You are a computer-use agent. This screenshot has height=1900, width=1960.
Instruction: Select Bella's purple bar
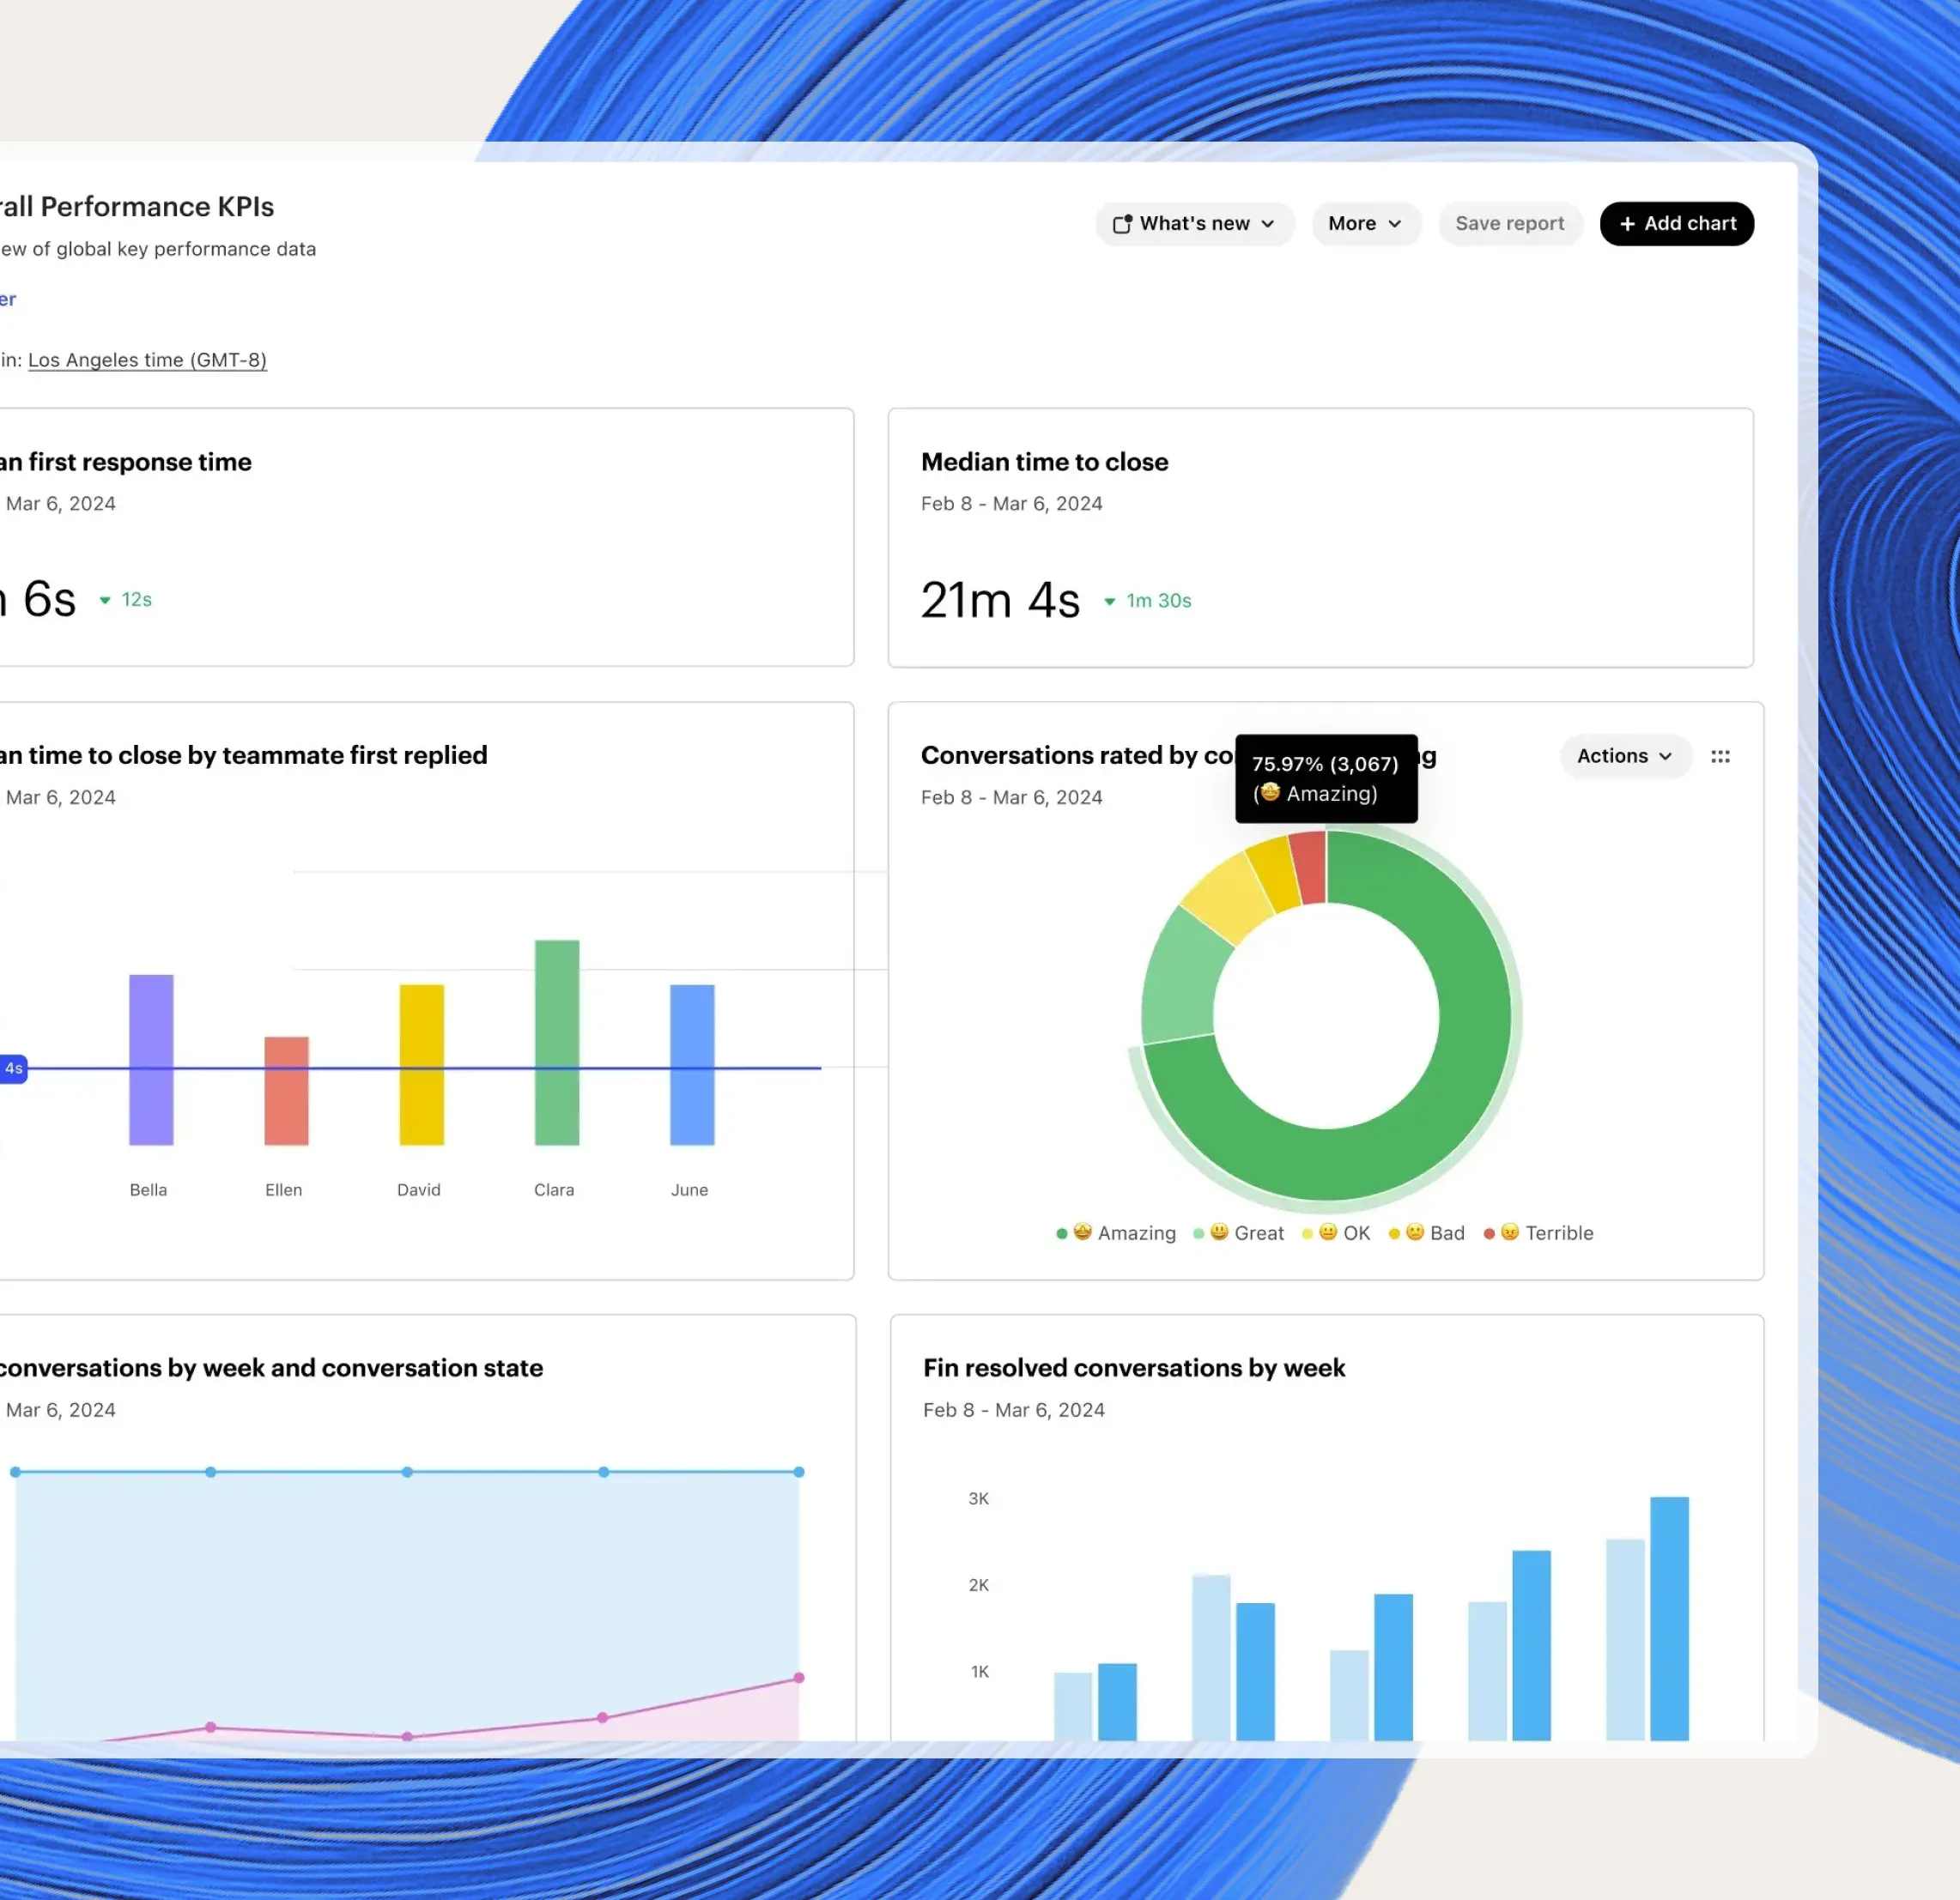tap(151, 1061)
